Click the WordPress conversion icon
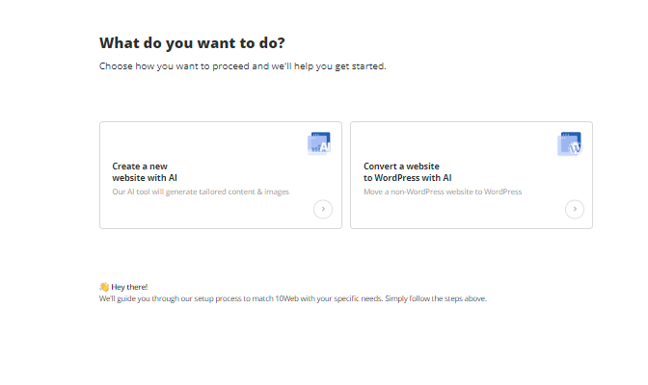 [570, 144]
